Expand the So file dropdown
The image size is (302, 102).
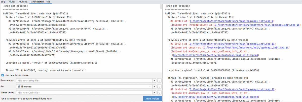pyautogui.click(x=154, y=86)
